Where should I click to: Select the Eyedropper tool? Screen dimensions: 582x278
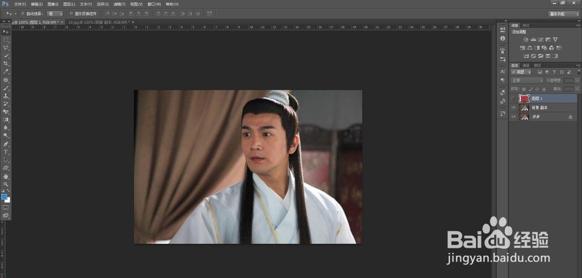pos(6,72)
